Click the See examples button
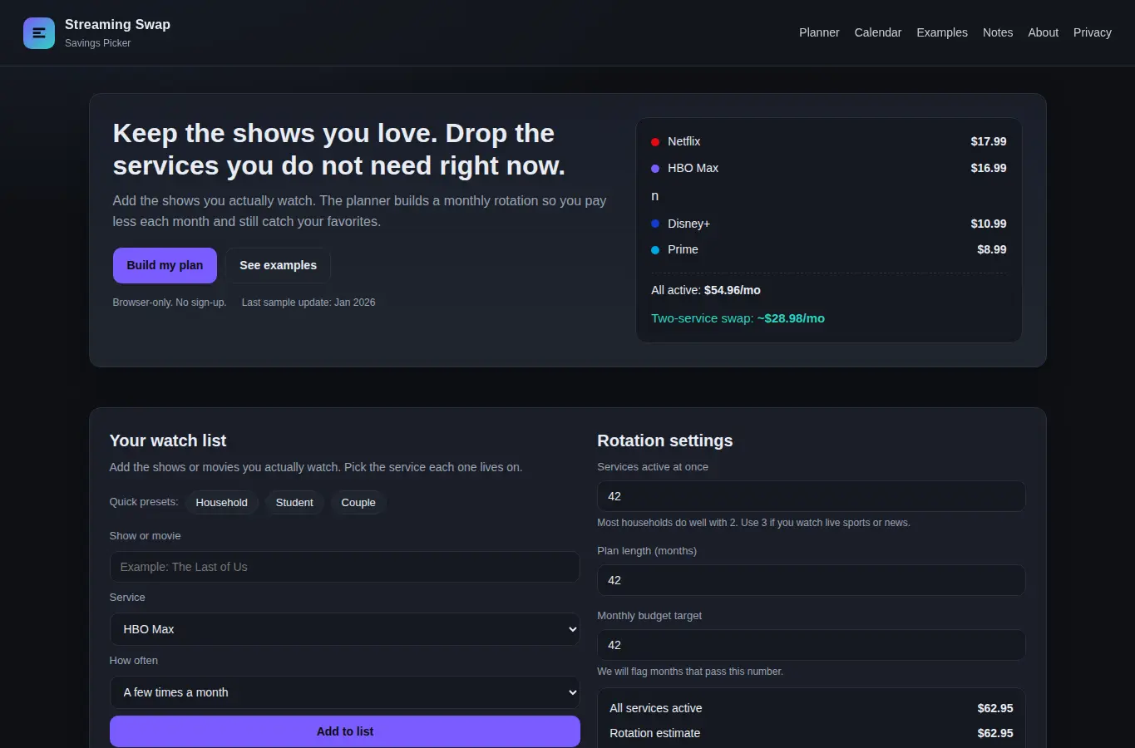 pos(278,265)
